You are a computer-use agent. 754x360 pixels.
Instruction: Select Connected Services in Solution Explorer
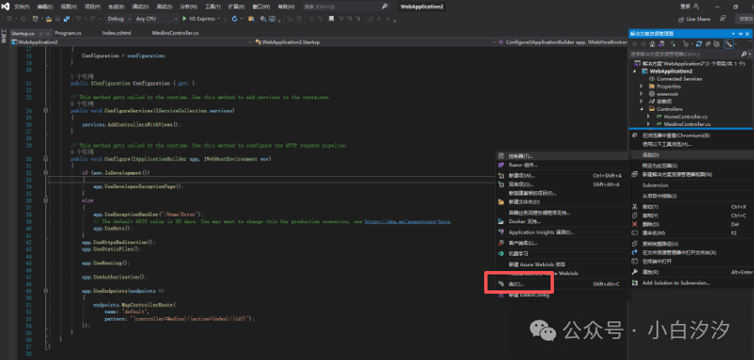(679, 79)
